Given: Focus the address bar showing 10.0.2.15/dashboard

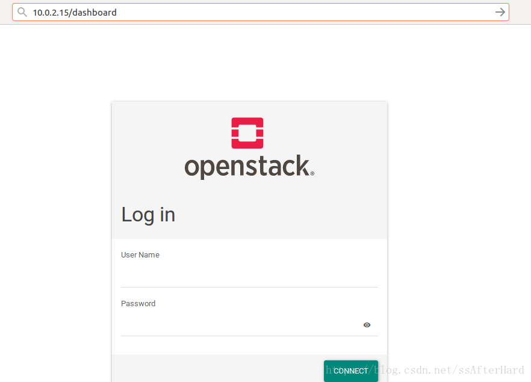Looking at the screenshot, I should coord(261,12).
